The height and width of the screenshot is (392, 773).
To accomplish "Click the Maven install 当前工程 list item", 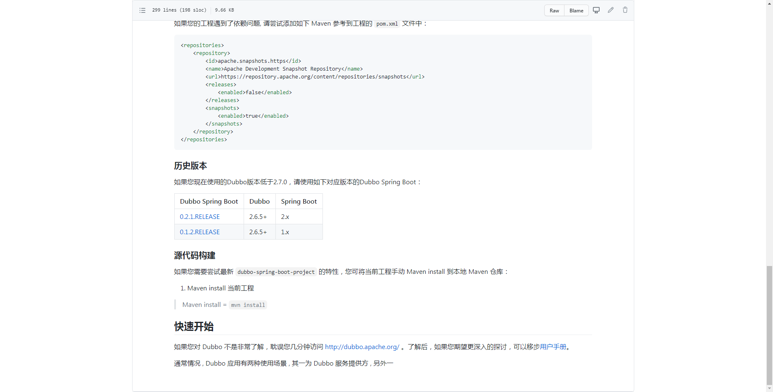I will (221, 288).
